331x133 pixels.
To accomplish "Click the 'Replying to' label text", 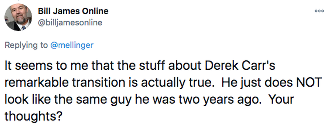I will 26,45.
